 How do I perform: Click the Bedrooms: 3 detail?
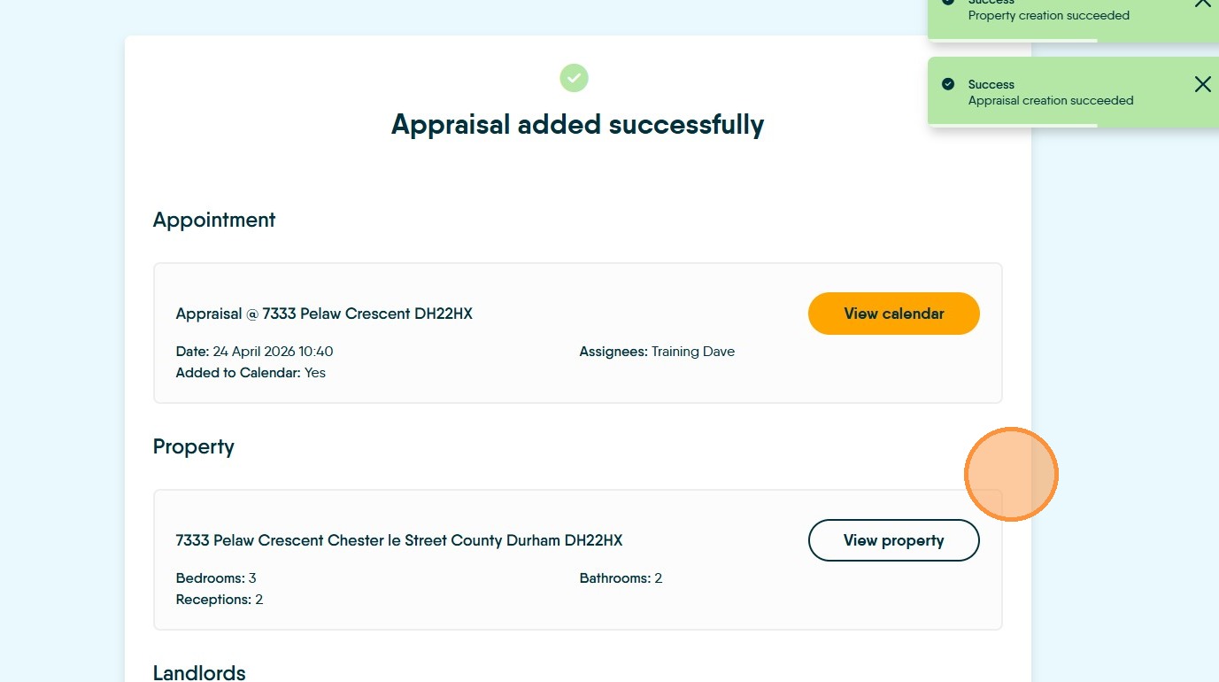[216, 578]
